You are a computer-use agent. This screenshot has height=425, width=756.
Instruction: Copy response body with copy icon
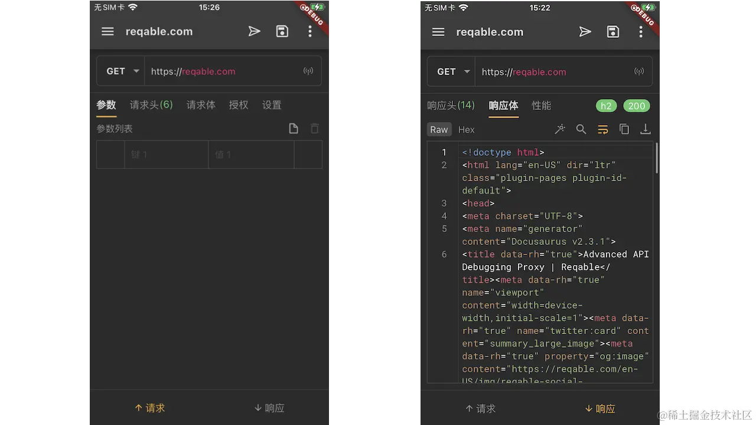coord(624,129)
